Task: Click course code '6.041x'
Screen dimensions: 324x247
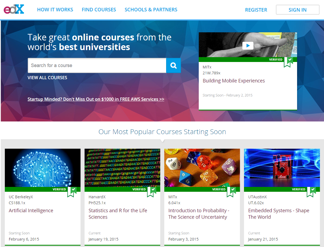Action: tap(174, 203)
